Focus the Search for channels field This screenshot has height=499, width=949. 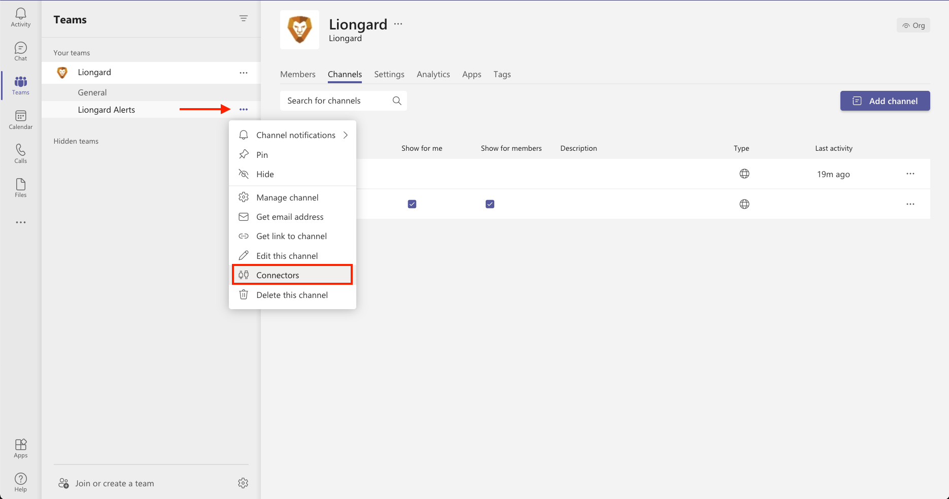(344, 101)
